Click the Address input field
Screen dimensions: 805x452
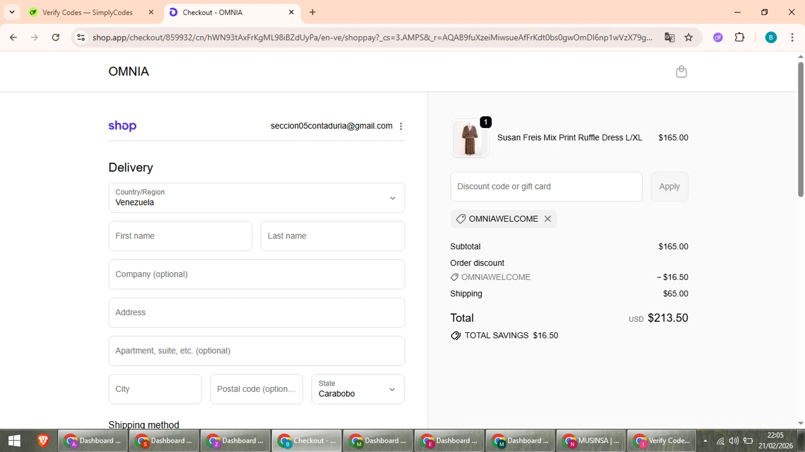click(x=257, y=313)
